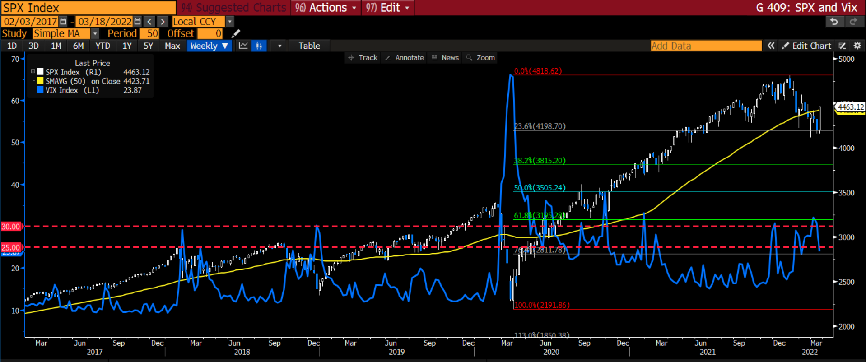The image size is (866, 362).
Task: Click the 23.6%(4198.70) Fibonacci label
Action: click(540, 126)
